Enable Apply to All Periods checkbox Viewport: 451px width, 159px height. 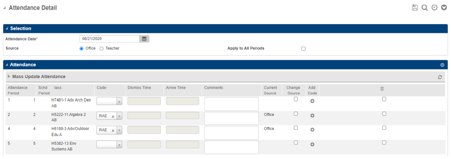[303, 49]
